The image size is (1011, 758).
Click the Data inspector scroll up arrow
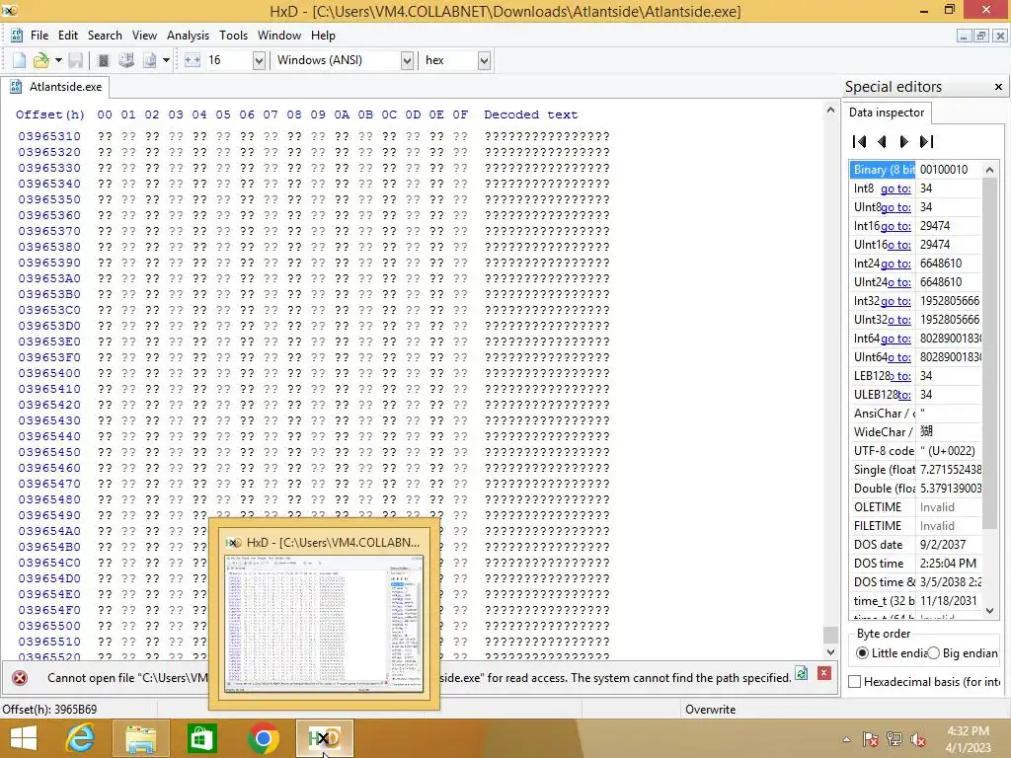(x=989, y=170)
